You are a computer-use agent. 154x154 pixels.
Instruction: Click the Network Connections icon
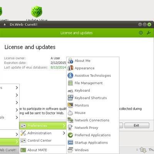point(70,120)
